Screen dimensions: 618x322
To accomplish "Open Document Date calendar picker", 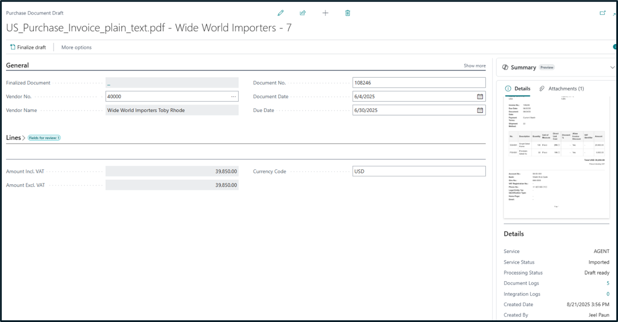I will (480, 97).
